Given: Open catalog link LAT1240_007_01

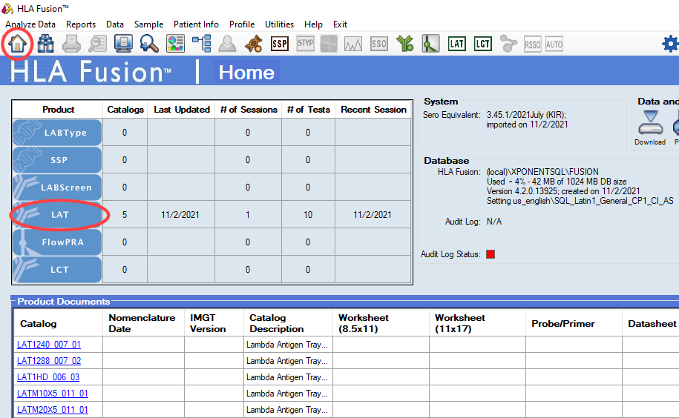Looking at the screenshot, I should (49, 345).
